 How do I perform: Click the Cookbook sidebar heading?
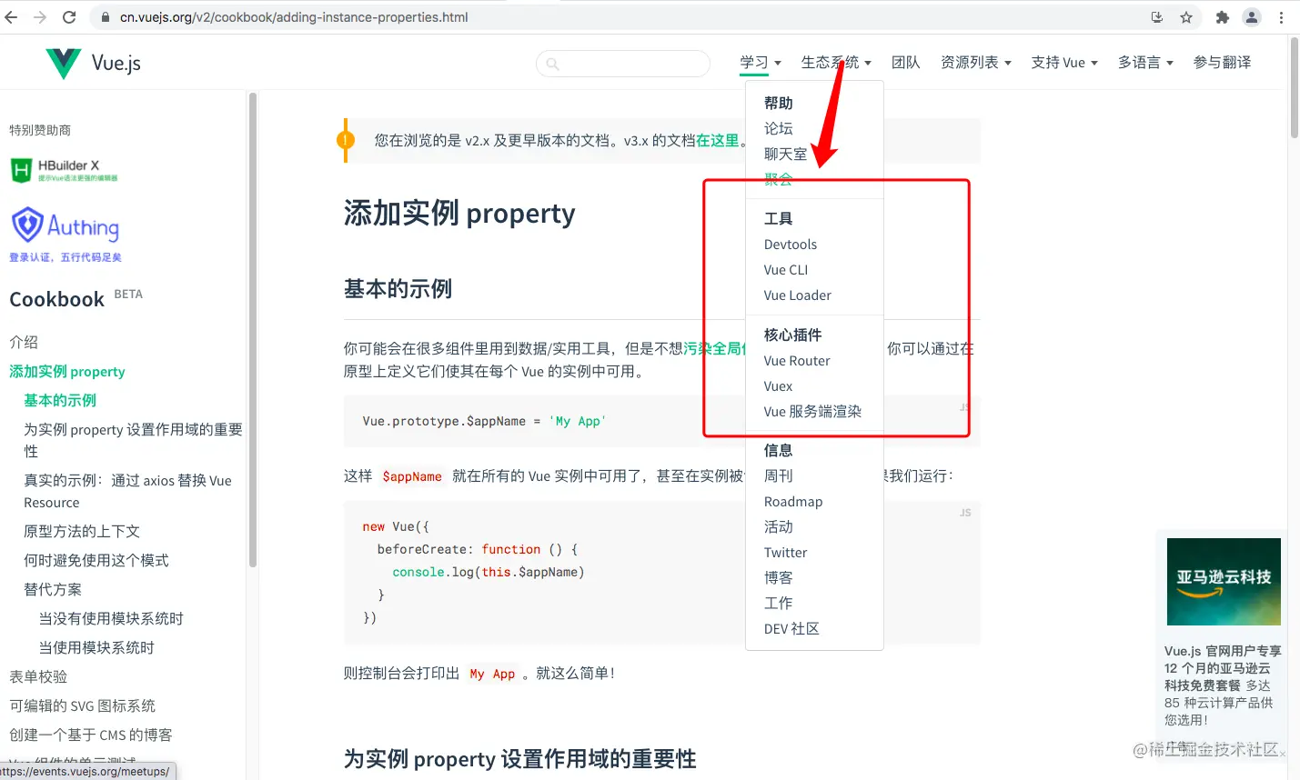pyautogui.click(x=57, y=300)
